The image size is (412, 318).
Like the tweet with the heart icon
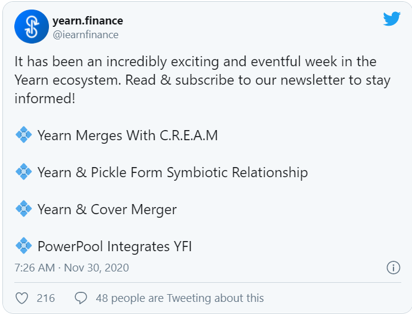(x=22, y=298)
